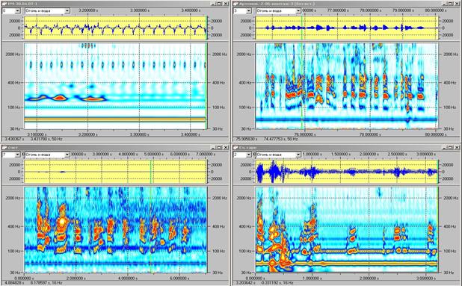This screenshot has height=286, width=462.
Task: Click the '5.000000 s' time label
Action: click(153, 154)
